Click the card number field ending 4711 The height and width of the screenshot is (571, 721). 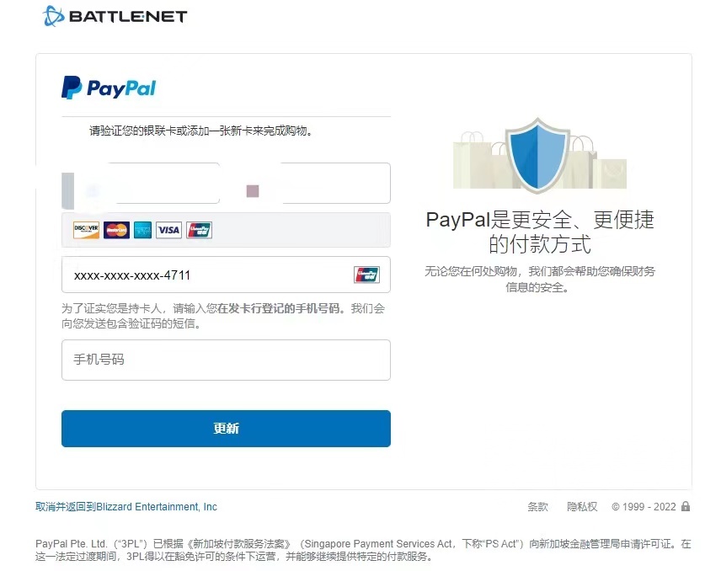point(226,275)
